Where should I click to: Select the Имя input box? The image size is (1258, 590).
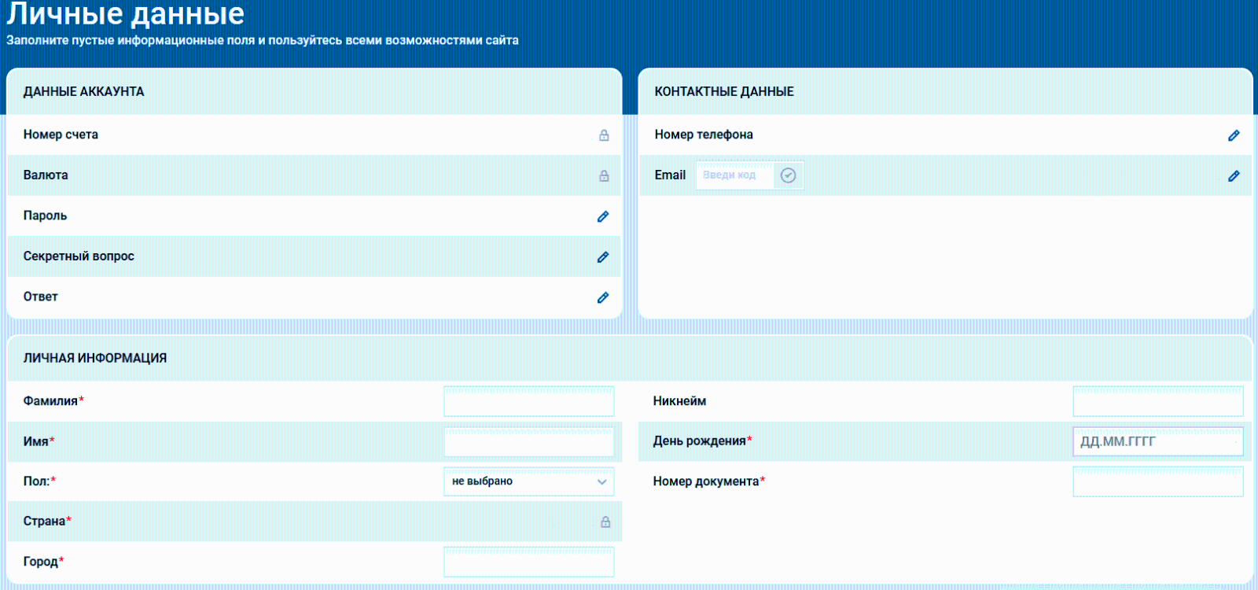tap(528, 441)
